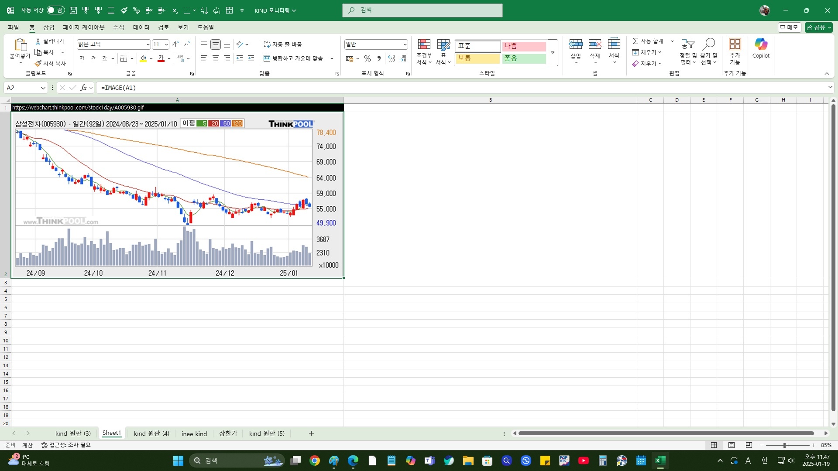Apply the 좋음 green cell style
The height and width of the screenshot is (471, 838).
click(524, 58)
